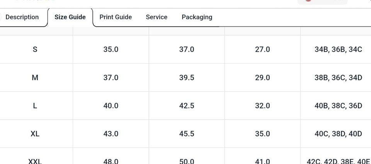Go to the Service tab
This screenshot has width=371, height=164.
pyautogui.click(x=157, y=17)
